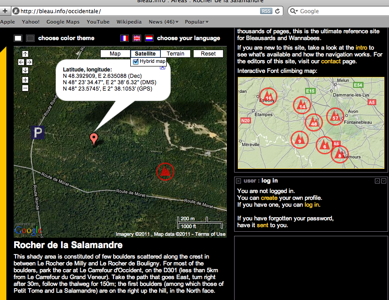Select the British flag language
Viewport: 389px width, 300px height.
137,38
